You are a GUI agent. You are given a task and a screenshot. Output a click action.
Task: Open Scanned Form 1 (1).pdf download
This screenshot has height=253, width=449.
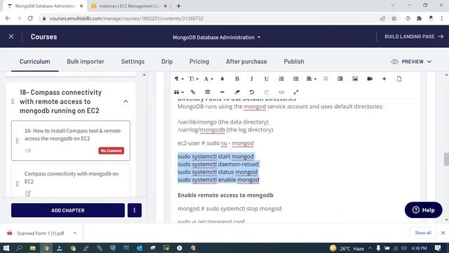click(40, 233)
